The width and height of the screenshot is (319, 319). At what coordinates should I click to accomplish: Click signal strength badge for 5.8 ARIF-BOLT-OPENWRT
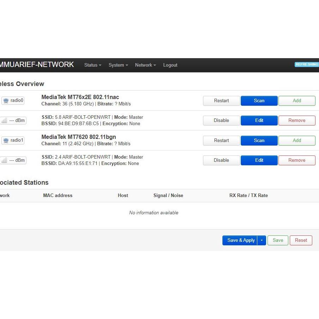coord(13,121)
